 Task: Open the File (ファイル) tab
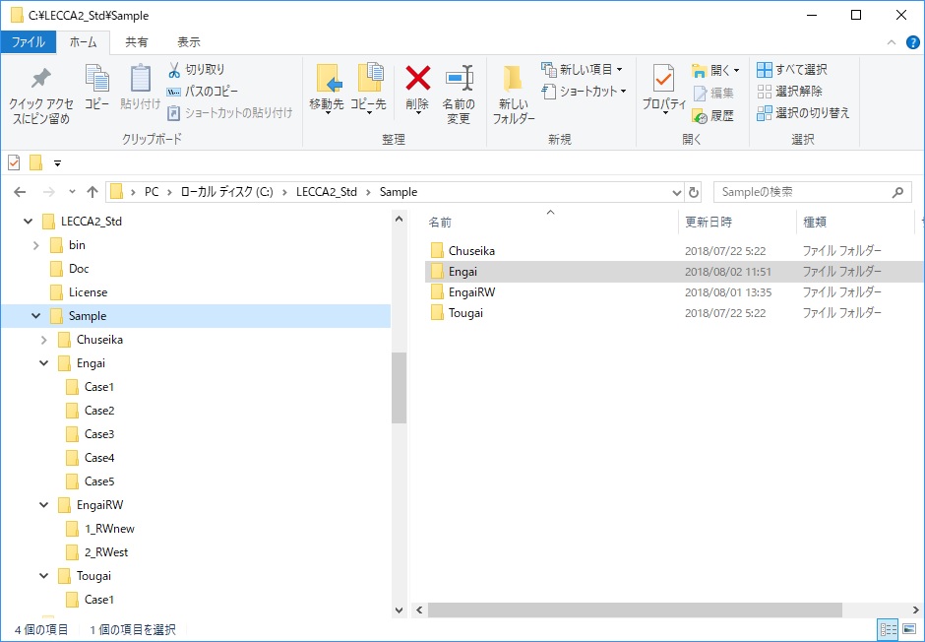(x=28, y=42)
